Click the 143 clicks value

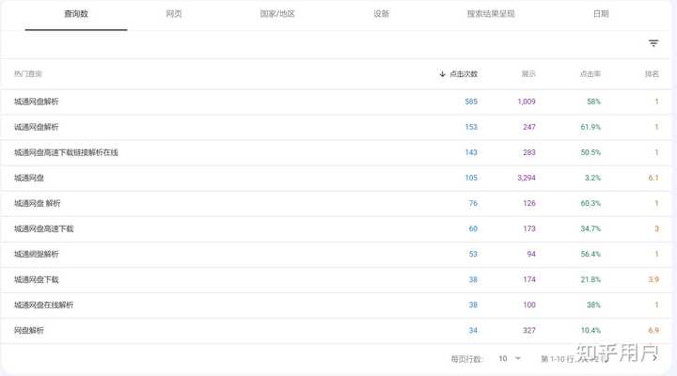tap(471, 152)
